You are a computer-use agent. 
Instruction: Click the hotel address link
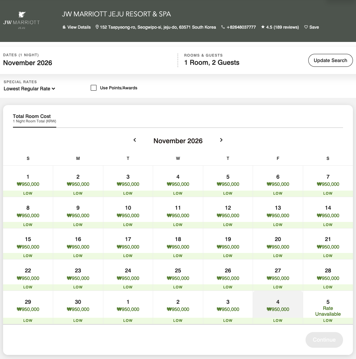tap(156, 27)
